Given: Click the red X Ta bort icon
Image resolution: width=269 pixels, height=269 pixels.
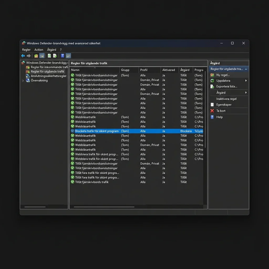Looking at the screenshot, I should pyautogui.click(x=212, y=111).
